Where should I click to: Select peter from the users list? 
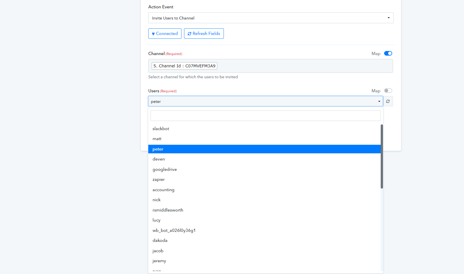[264, 149]
